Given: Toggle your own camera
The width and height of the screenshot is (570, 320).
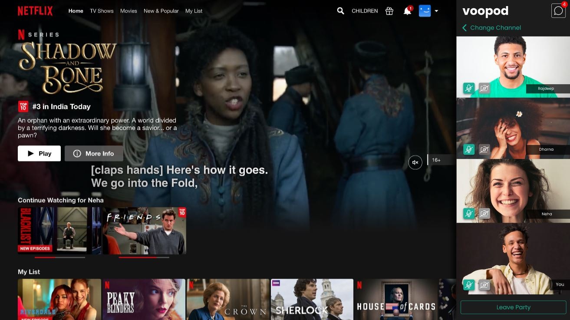Looking at the screenshot, I should coord(484,285).
